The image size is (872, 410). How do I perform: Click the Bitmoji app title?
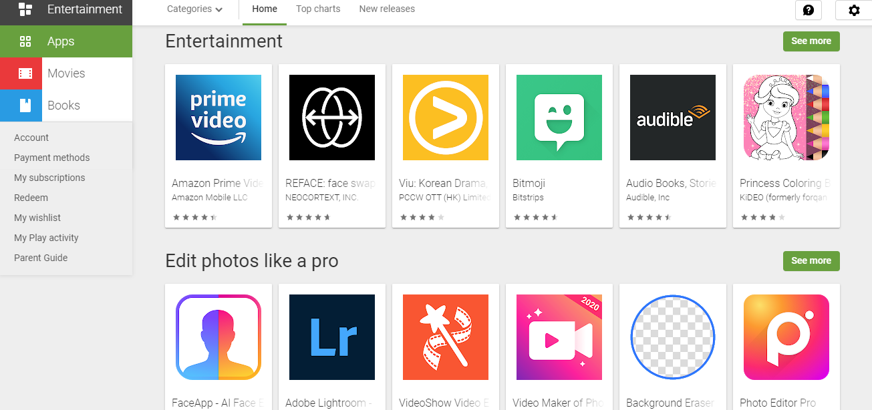(529, 183)
